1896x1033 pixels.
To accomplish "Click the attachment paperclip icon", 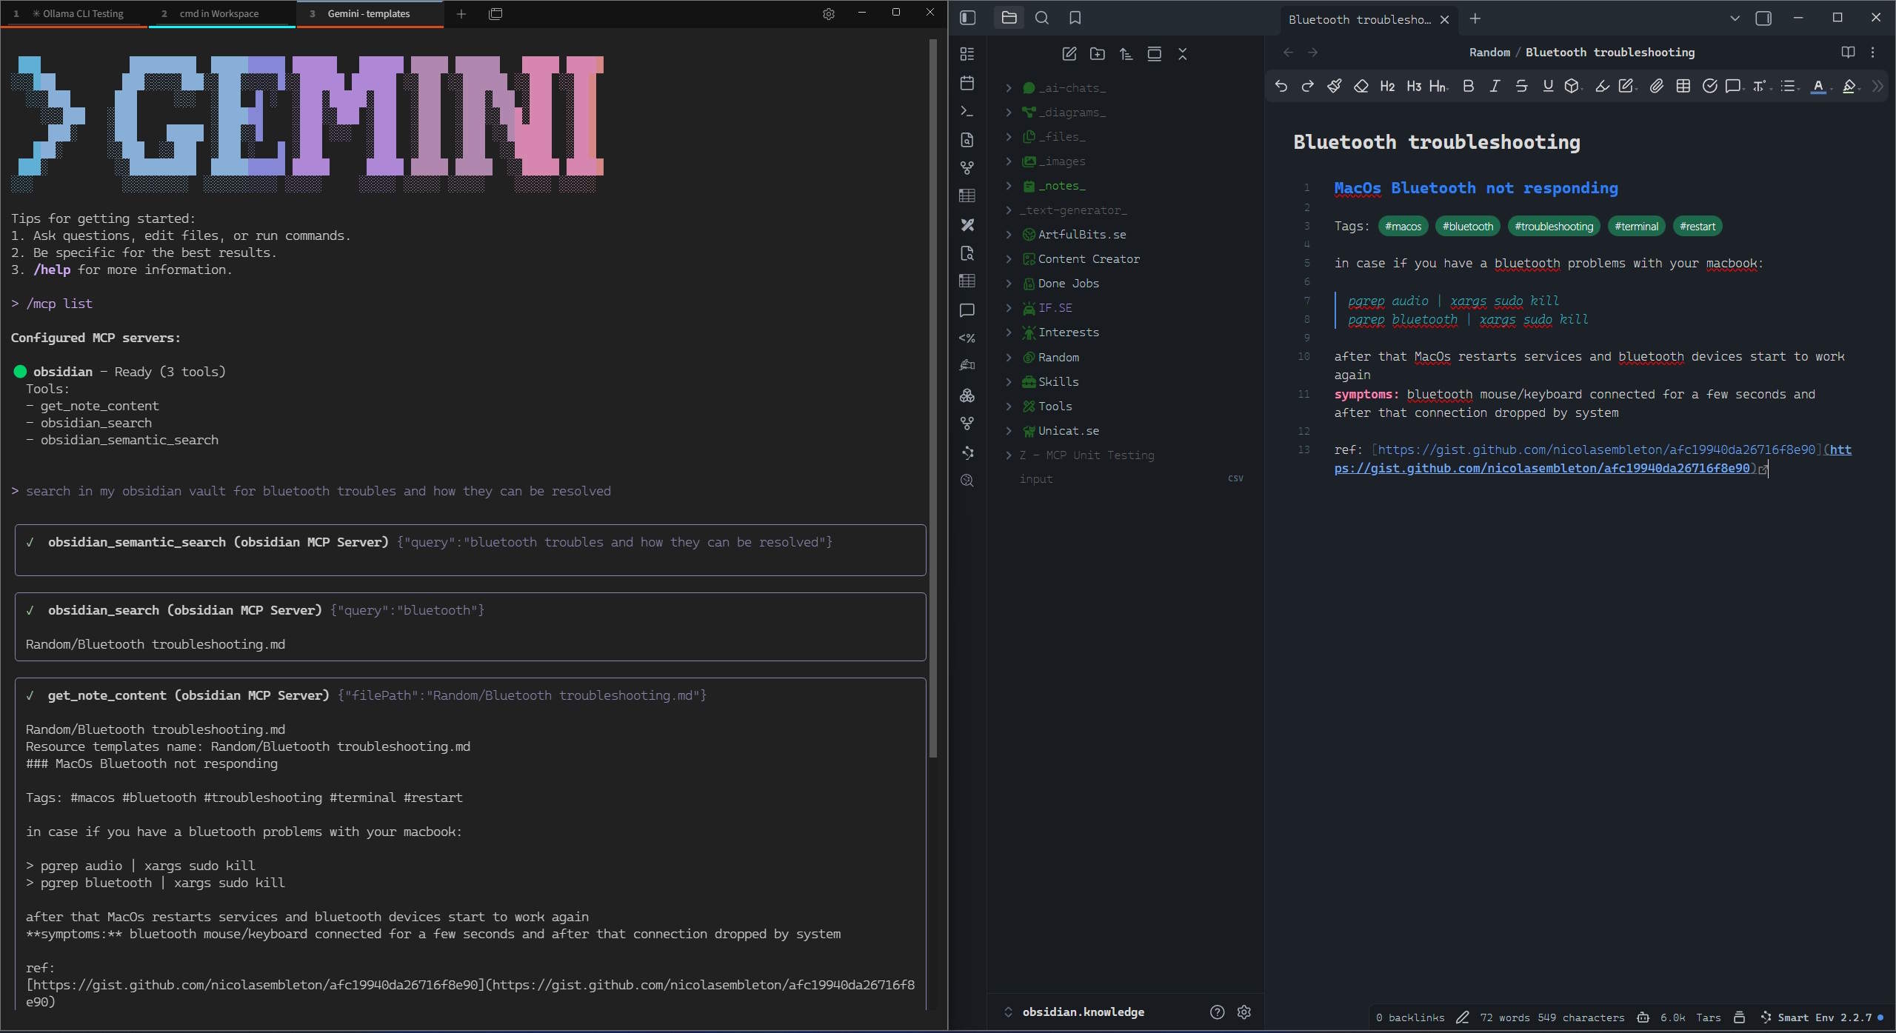I will (x=1657, y=86).
